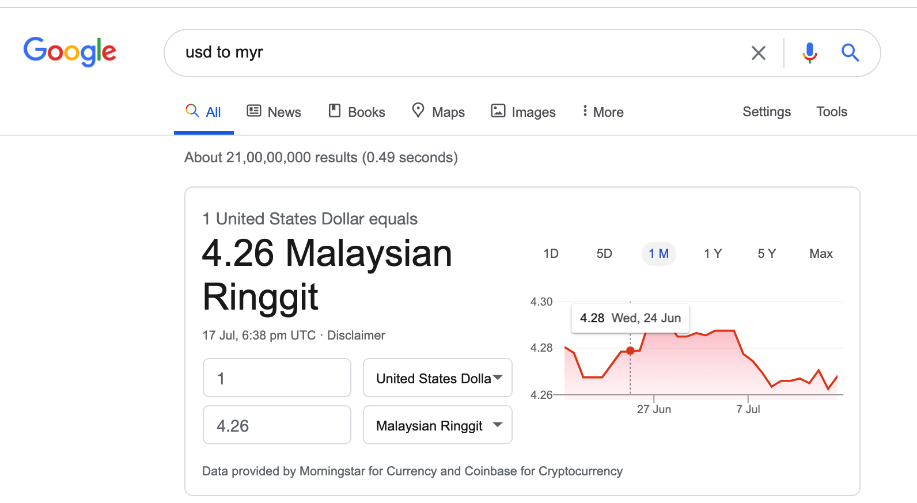Click the amount field showing 1
Screen dimensions: 917x503
(x=277, y=378)
